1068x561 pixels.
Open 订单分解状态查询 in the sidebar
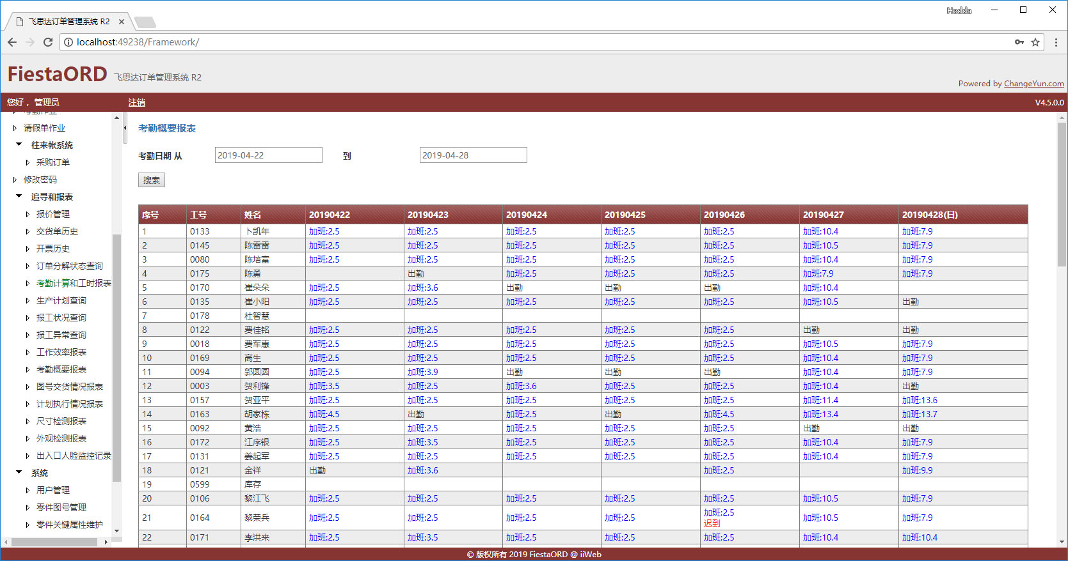click(69, 266)
